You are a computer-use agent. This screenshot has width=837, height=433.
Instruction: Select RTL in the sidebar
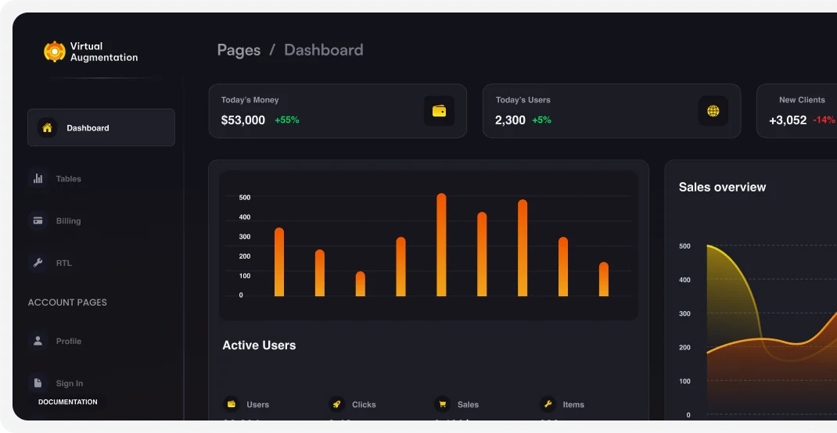pyautogui.click(x=63, y=263)
